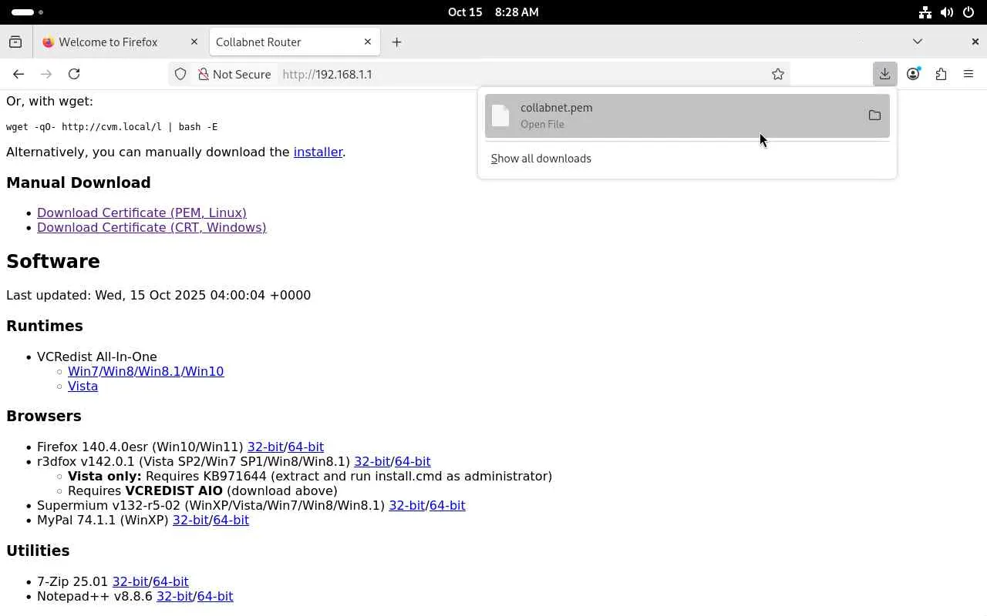Download Supermium v132-r5-02 64-bit
Screen dimensions: 987x616
coord(447,505)
